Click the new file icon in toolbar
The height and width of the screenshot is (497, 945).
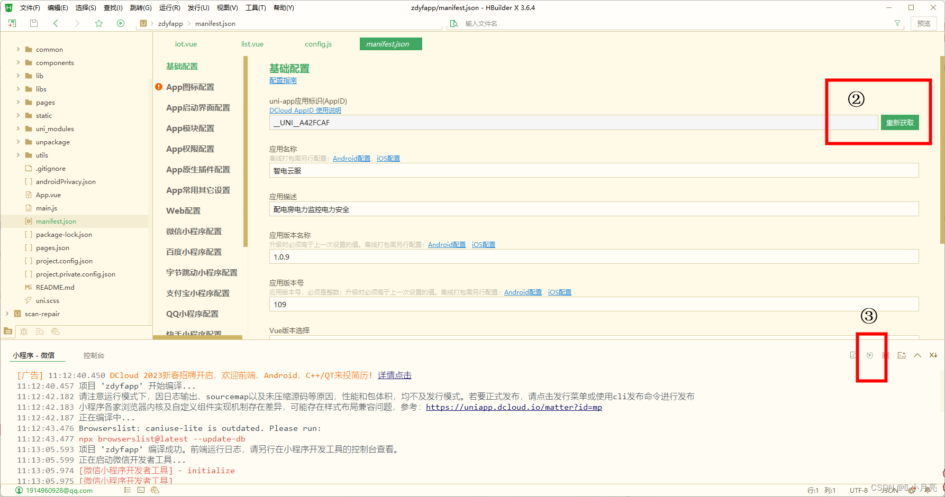[x=12, y=23]
